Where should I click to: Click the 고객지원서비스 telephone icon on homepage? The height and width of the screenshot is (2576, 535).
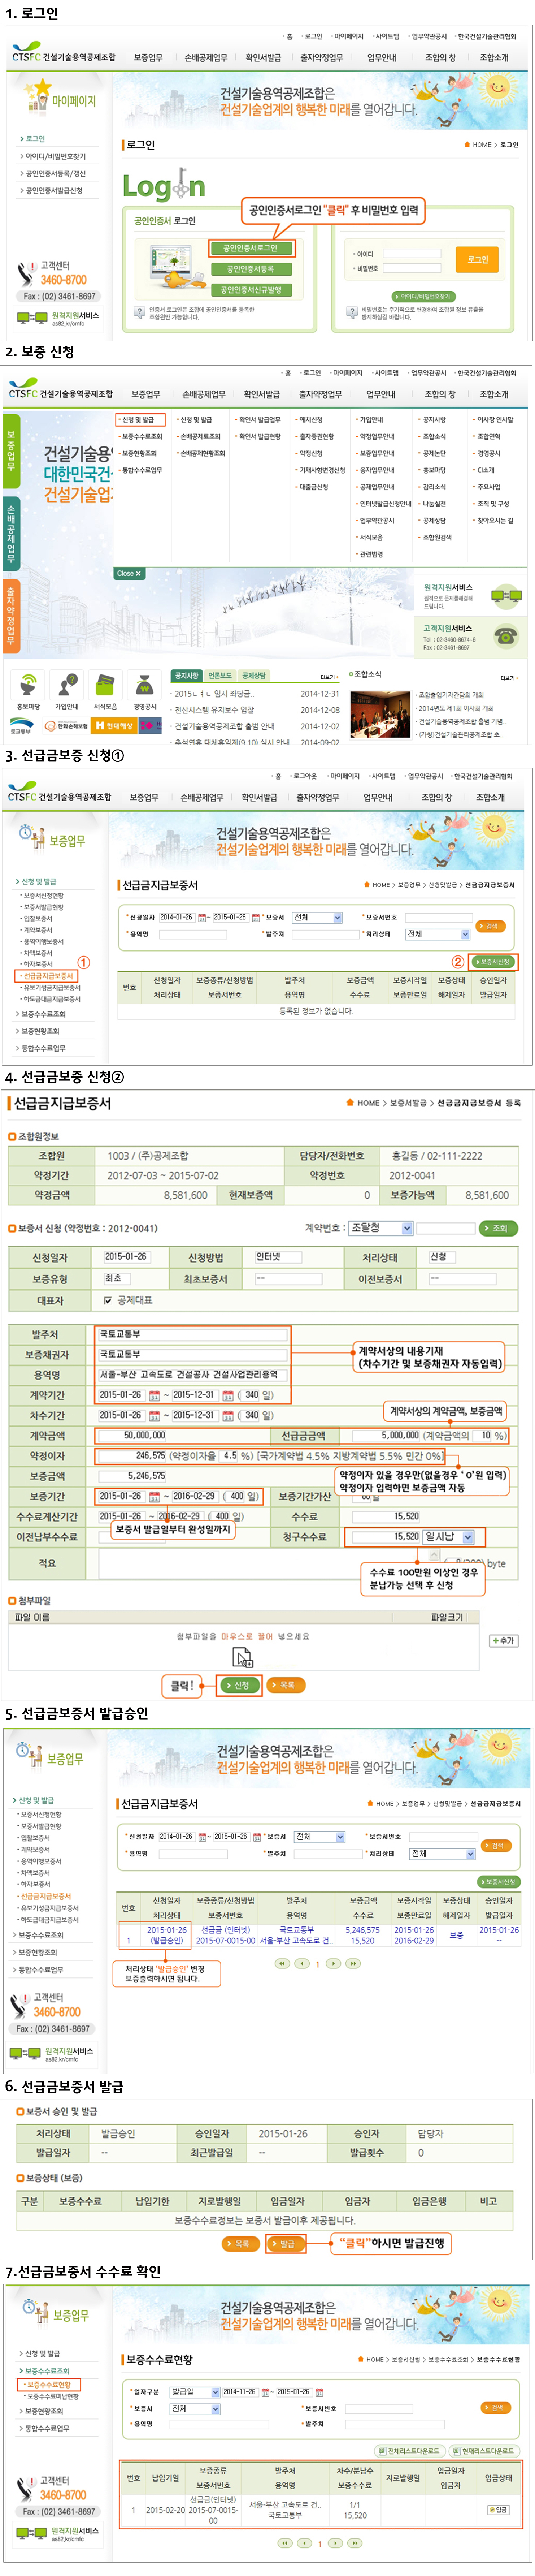pos(506,635)
